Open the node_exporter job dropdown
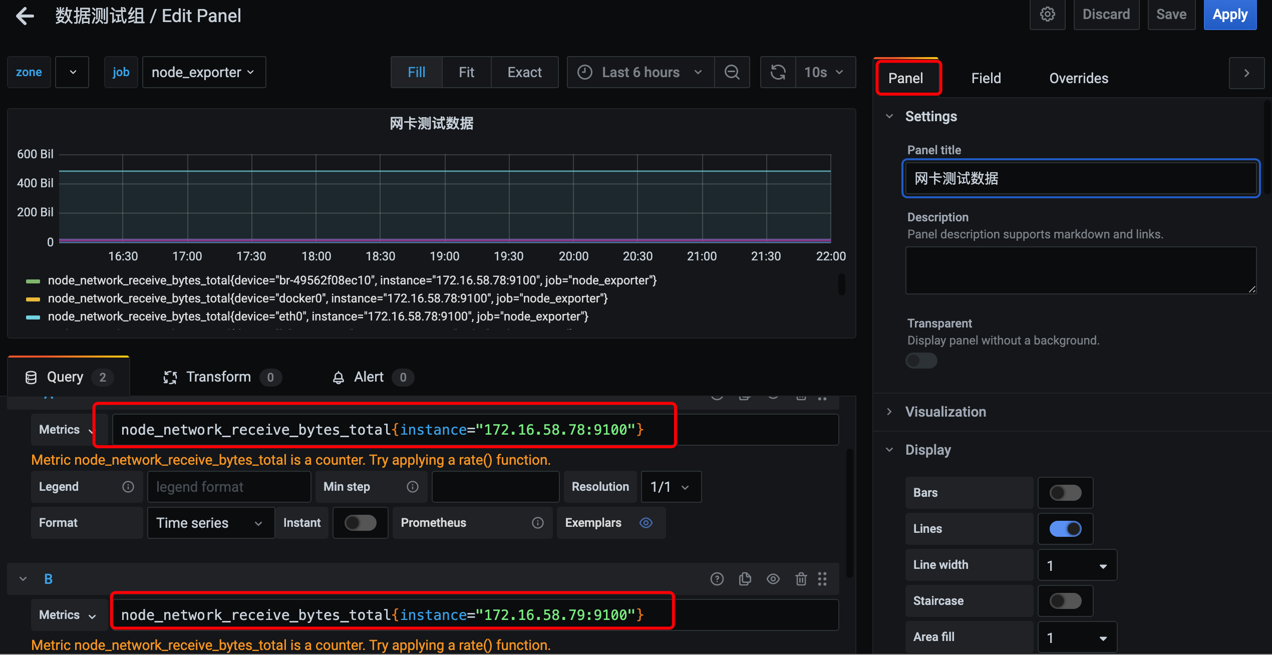 point(204,72)
